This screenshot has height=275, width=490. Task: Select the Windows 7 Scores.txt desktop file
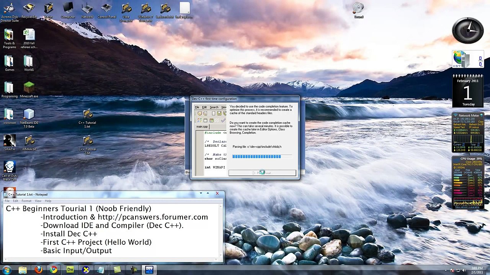(x=145, y=12)
